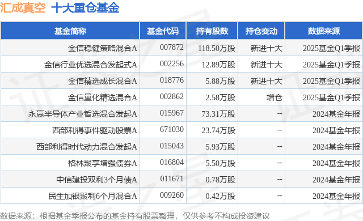Open 永赢半导体产业智选混合发起A
The width and height of the screenshot is (363, 221).
click(83, 114)
